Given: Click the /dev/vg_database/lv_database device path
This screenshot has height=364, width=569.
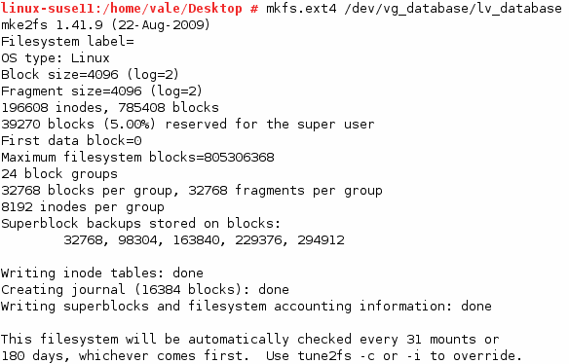Looking at the screenshot, I should coord(453,9).
